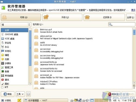Open the yellow notes applet icon
This screenshot has width=136, height=102.
19,100
